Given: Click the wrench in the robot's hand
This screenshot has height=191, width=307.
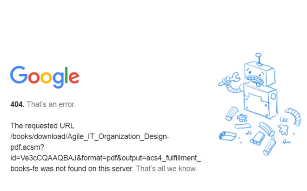Looking at the screenshot, I should 229,79.
